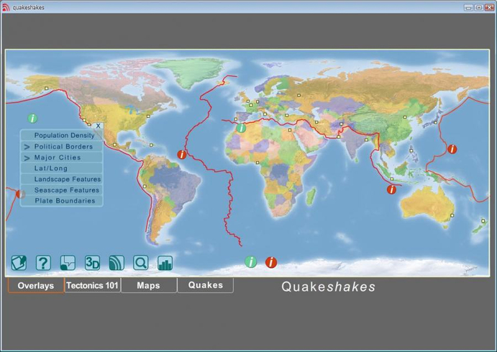
Task: Click the green info marker near Morocco
Action: click(241, 128)
